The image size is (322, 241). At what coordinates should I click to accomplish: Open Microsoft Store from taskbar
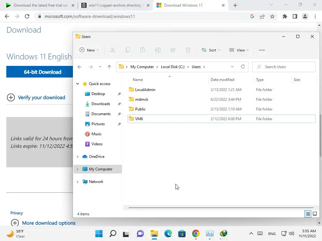point(182,233)
